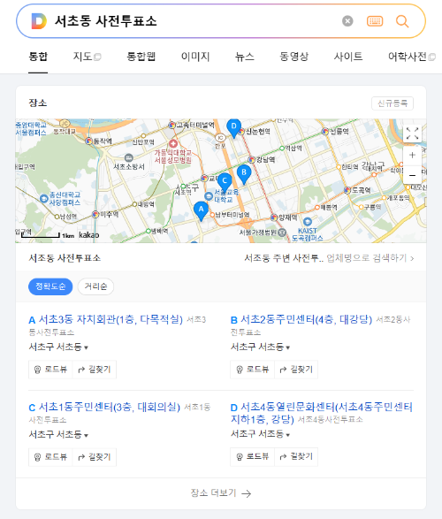Image resolution: width=442 pixels, height=519 pixels.
Task: Click 총신대학교 사당캠퍼스 map marker
Action: point(44,199)
